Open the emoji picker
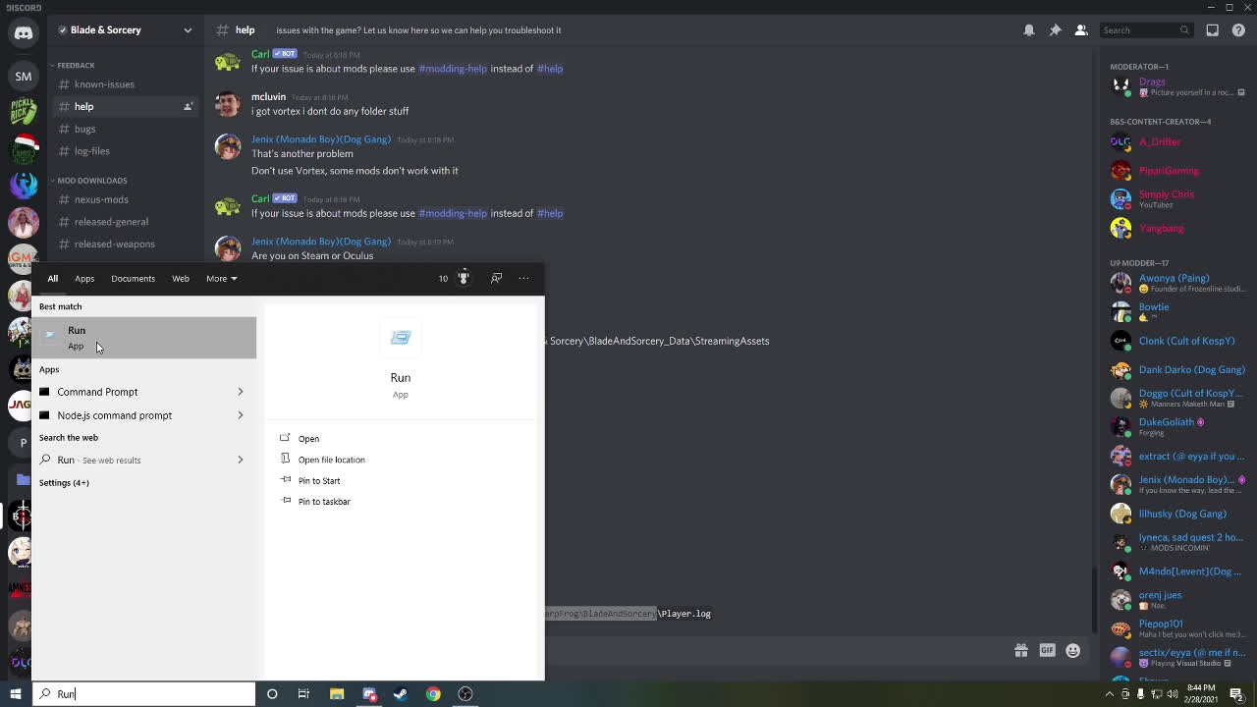1257x707 pixels. [x=1073, y=650]
